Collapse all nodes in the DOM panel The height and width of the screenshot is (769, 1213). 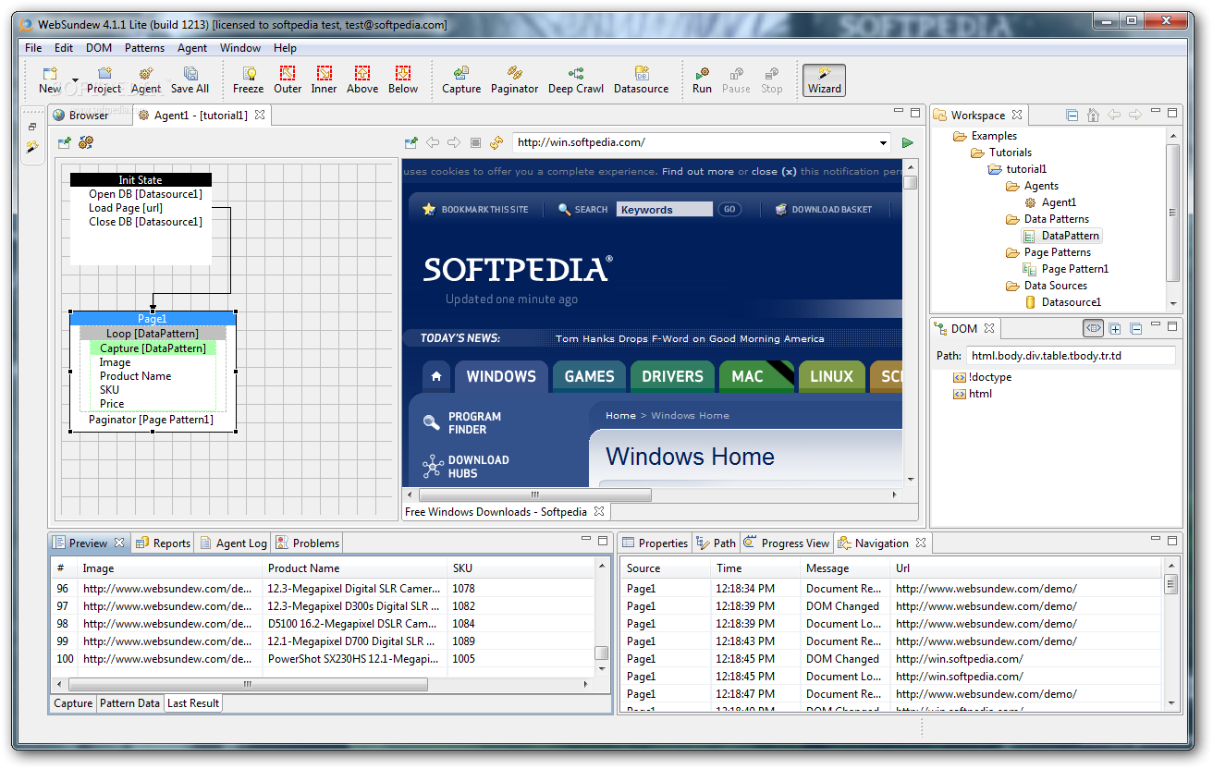click(x=1136, y=328)
